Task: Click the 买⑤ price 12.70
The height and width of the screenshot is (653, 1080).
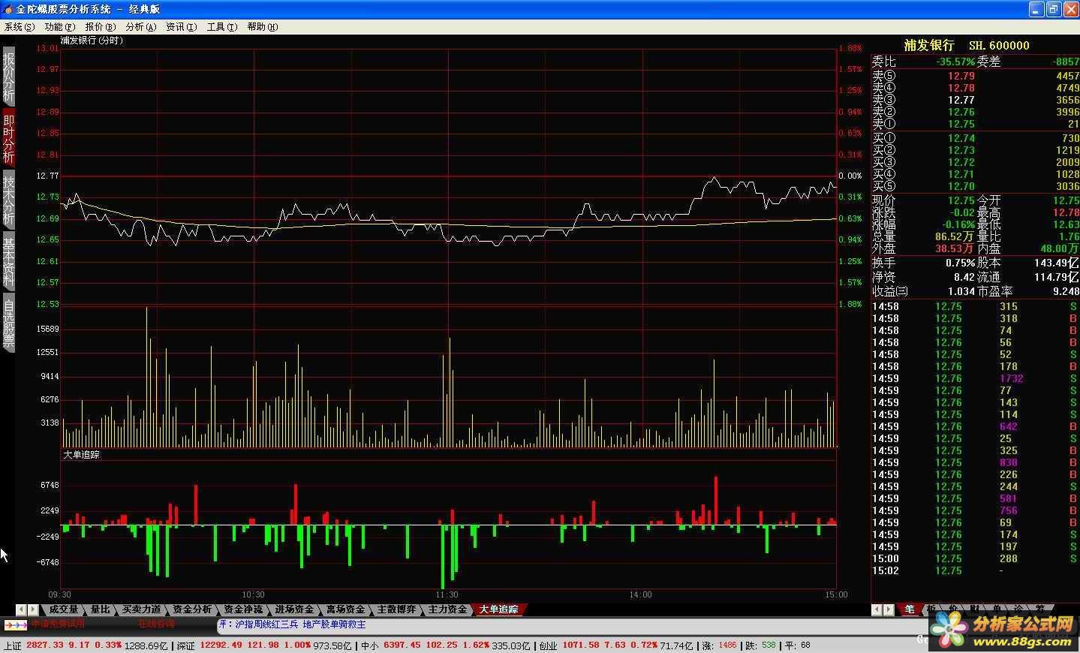Action: 961,186
